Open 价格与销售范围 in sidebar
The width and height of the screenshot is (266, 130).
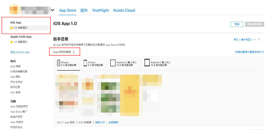pyautogui.click(x=19, y=71)
